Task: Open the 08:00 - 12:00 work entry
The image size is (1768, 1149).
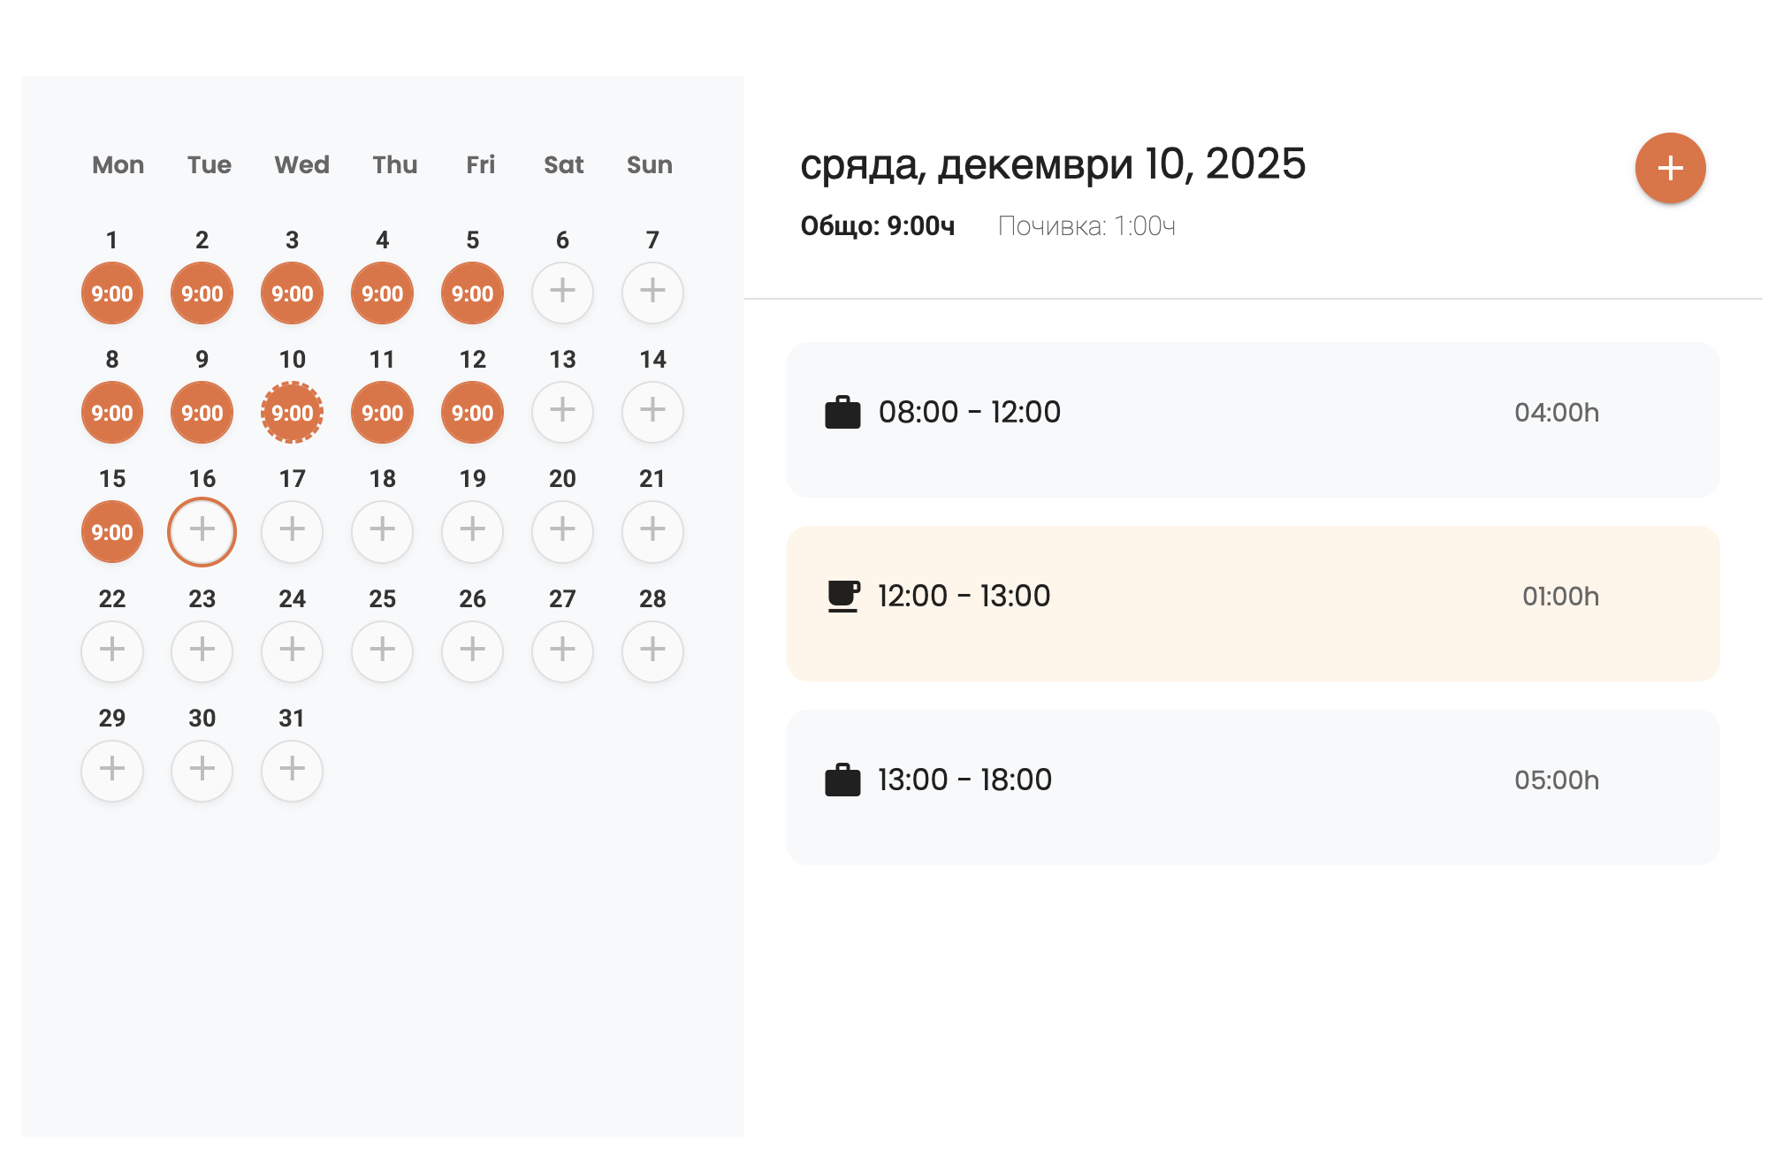Action: click(1253, 419)
